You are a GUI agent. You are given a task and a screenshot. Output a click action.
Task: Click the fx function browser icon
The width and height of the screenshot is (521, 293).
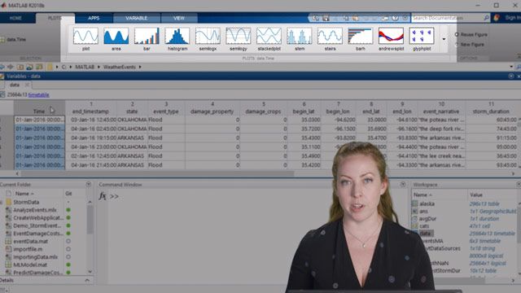click(x=103, y=196)
